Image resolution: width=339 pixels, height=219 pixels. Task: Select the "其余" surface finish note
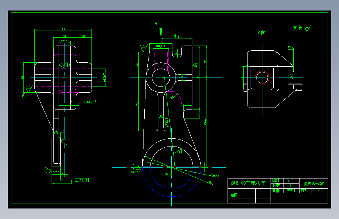(x=297, y=28)
